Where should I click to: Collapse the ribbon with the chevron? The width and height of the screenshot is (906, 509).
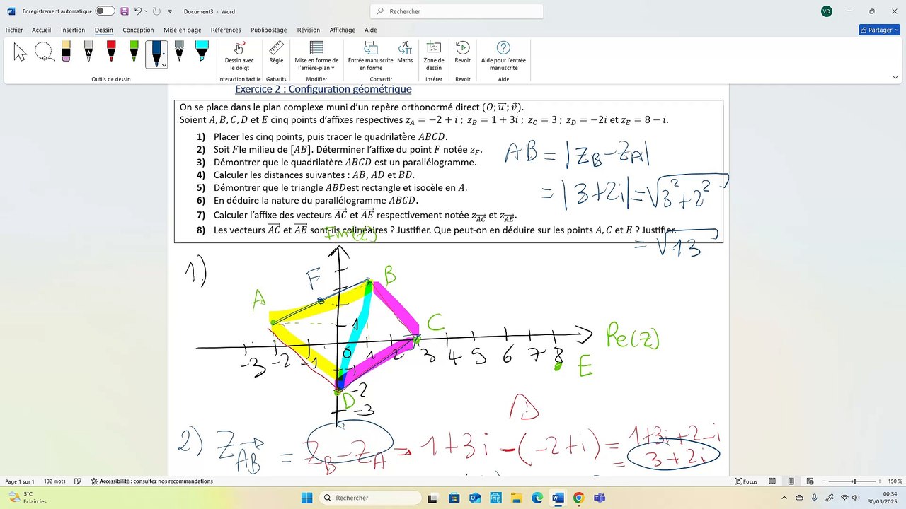coord(895,77)
